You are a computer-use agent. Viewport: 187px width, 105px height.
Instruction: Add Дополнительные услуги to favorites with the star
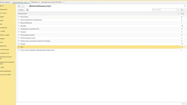coord(27,6)
